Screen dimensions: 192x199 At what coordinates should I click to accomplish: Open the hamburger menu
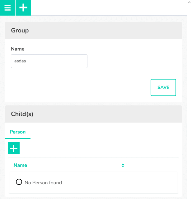point(7,8)
